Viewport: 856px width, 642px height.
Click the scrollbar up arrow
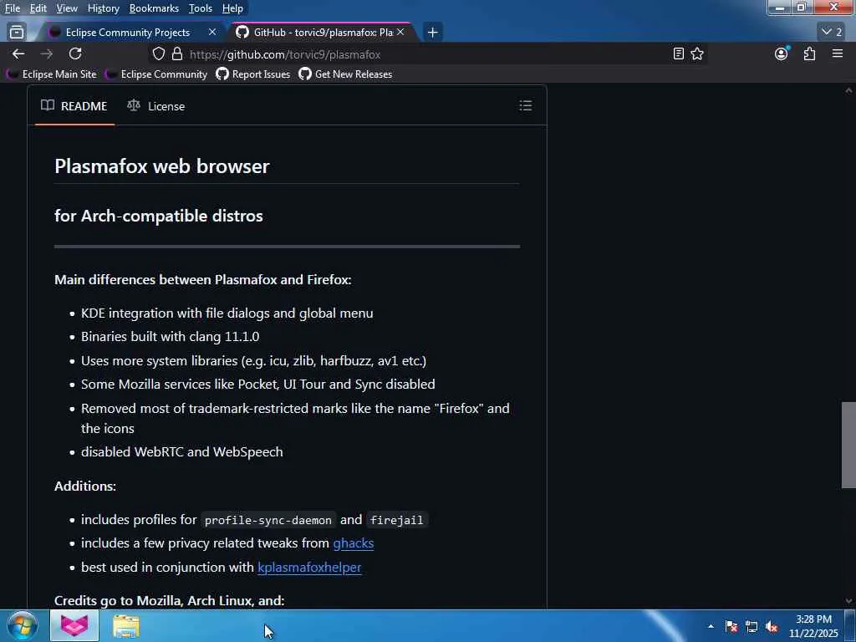(x=848, y=90)
